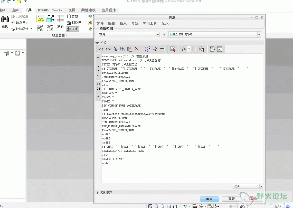
Task: Click the binoculars find icon in the status bar
Action: (x=242, y=206)
